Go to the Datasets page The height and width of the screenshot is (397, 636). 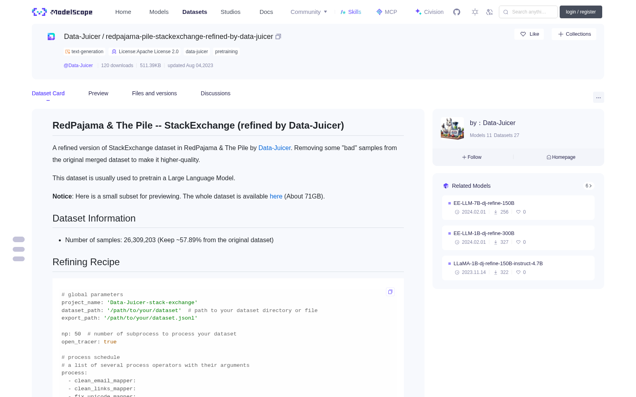[195, 12]
